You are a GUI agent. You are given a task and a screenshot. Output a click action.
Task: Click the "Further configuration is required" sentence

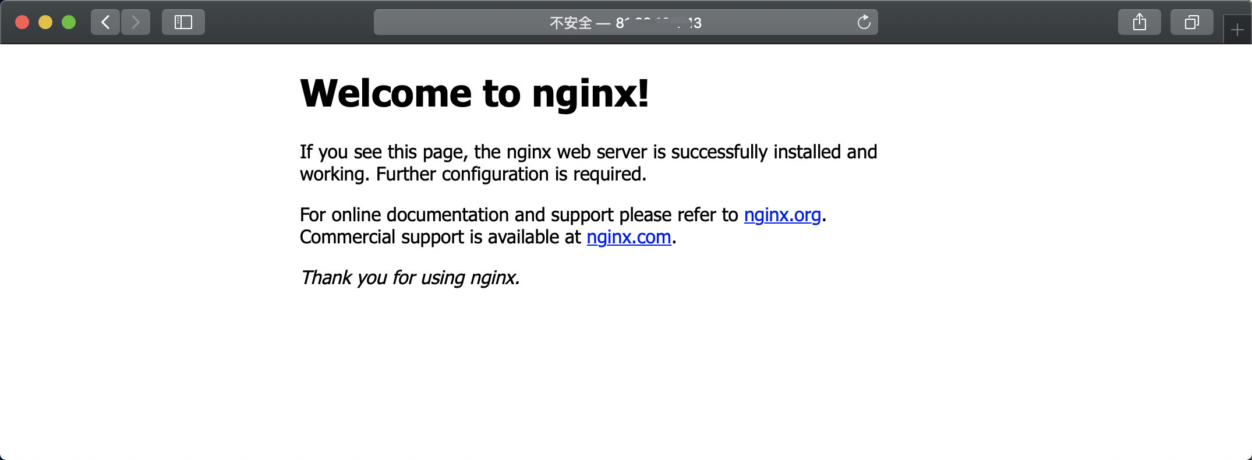pos(511,174)
